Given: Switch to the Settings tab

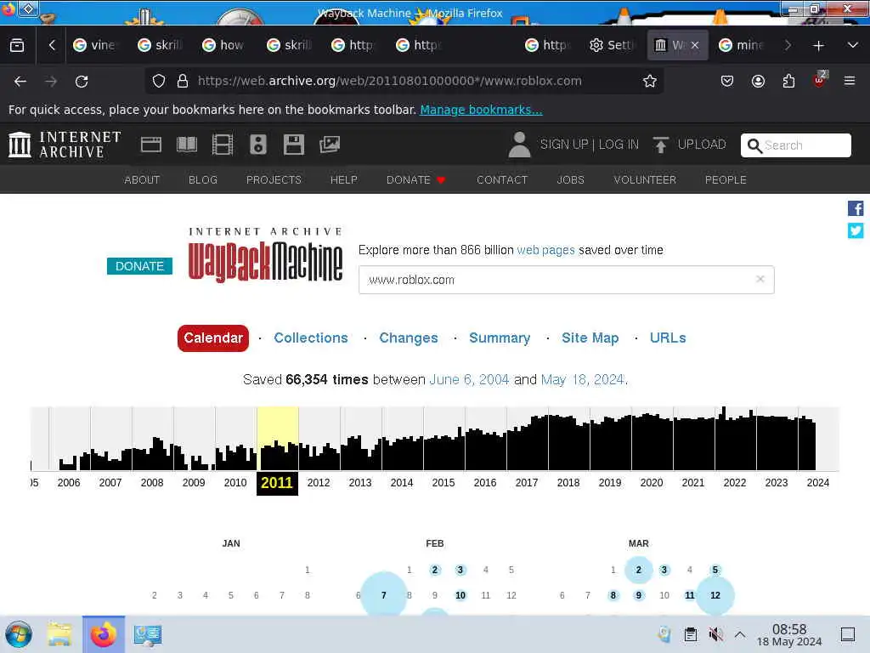Looking at the screenshot, I should pos(611,46).
